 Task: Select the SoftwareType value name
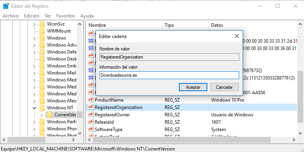coord(109,130)
